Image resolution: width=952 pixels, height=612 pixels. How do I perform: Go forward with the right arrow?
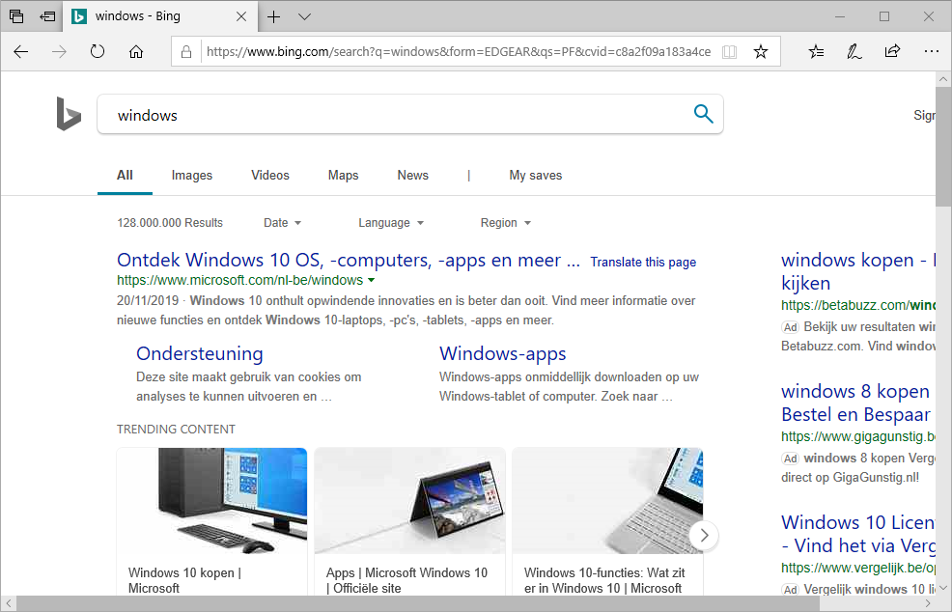point(59,51)
